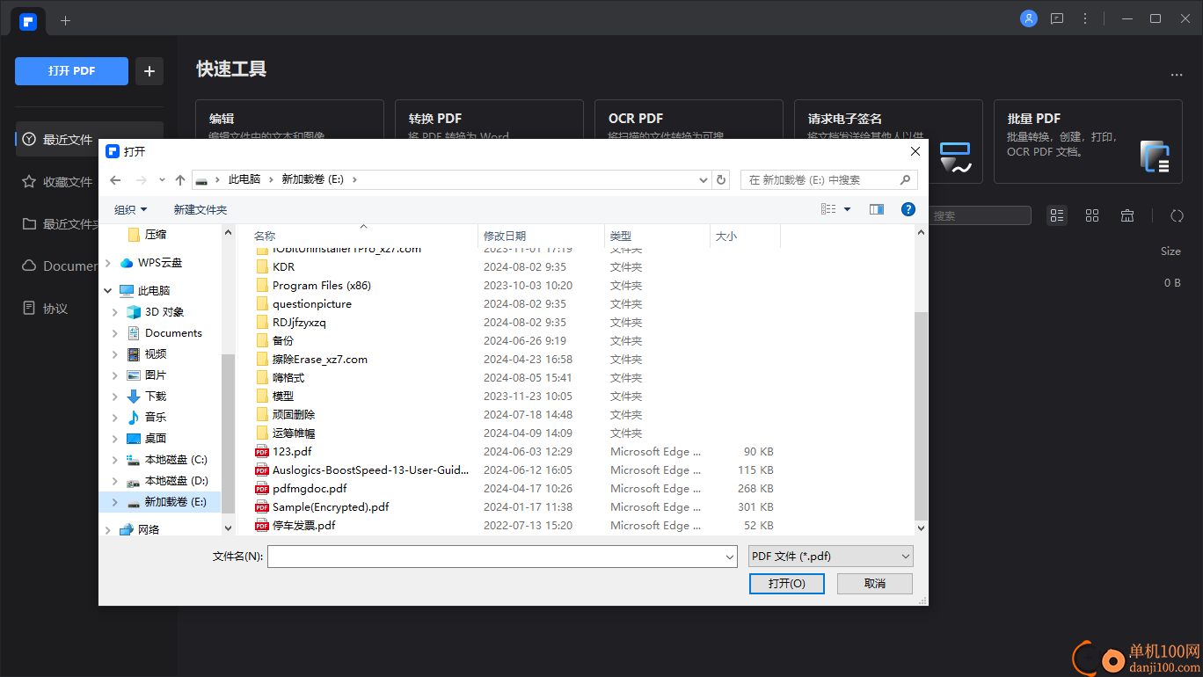This screenshot has height=677, width=1203.
Task: Go back in the Open dialog
Action: tap(115, 179)
